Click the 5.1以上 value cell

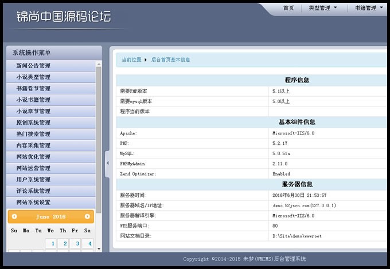click(x=281, y=91)
